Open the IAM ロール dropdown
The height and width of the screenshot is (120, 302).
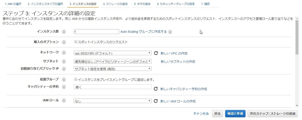(112, 101)
